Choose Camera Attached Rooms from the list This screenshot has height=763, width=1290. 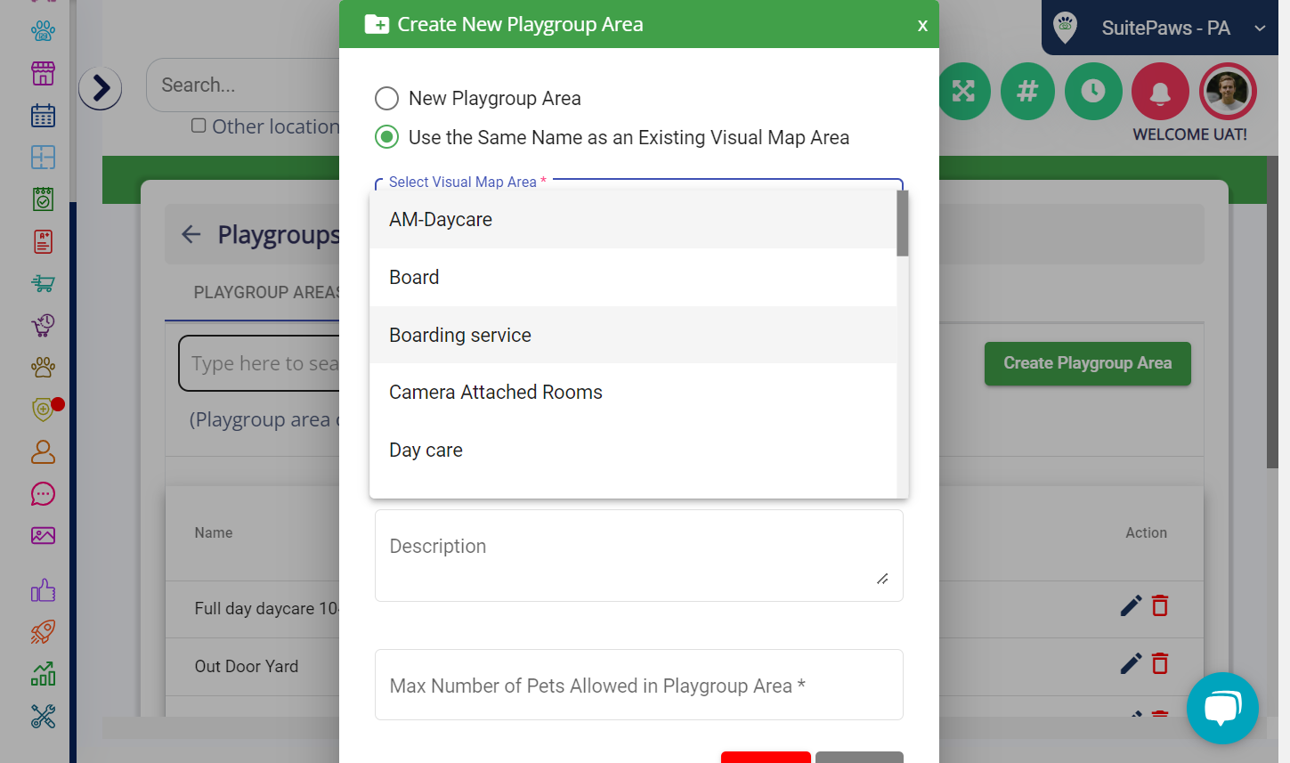(x=633, y=393)
